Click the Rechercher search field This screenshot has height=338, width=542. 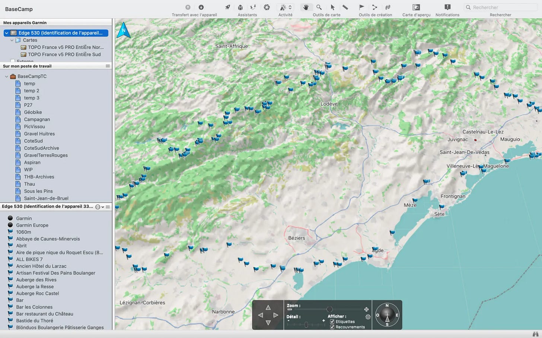[501, 7]
